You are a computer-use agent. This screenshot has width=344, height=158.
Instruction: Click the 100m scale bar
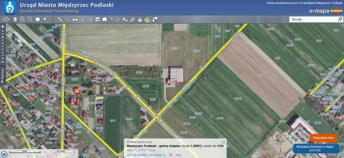pos(25,151)
